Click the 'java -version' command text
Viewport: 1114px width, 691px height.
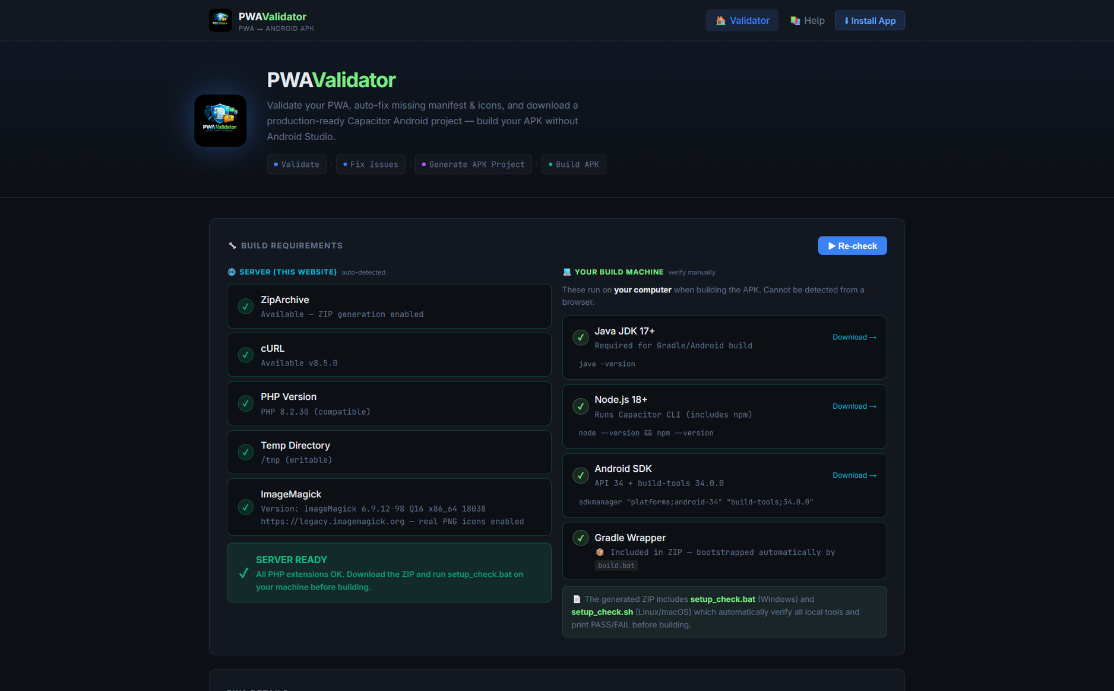tap(606, 364)
